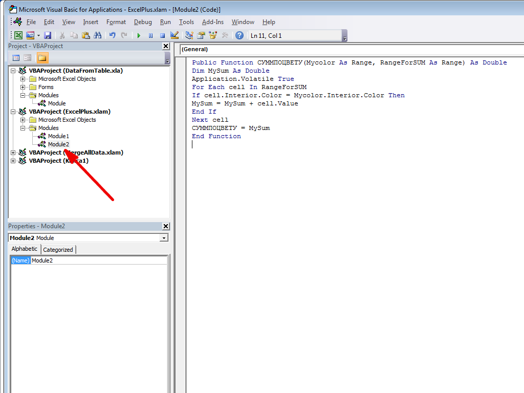Image resolution: width=524 pixels, height=393 pixels.
Task: Collapse Modules folder under DataFromTable.xla
Action: tap(23, 96)
